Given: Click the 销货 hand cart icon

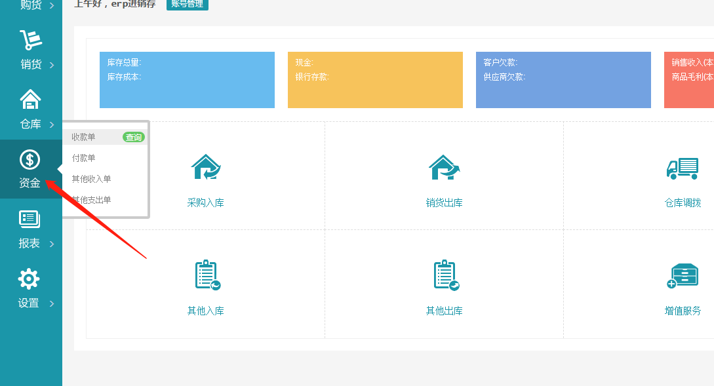Looking at the screenshot, I should pyautogui.click(x=30, y=40).
